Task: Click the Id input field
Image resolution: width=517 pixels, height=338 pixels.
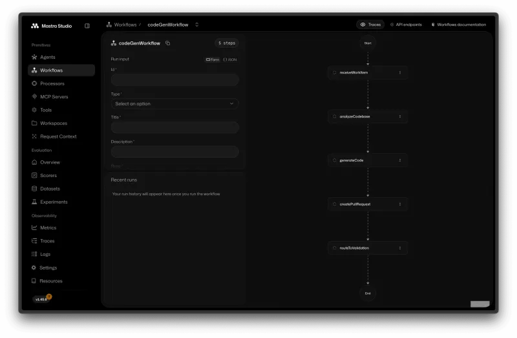Action: [x=174, y=79]
